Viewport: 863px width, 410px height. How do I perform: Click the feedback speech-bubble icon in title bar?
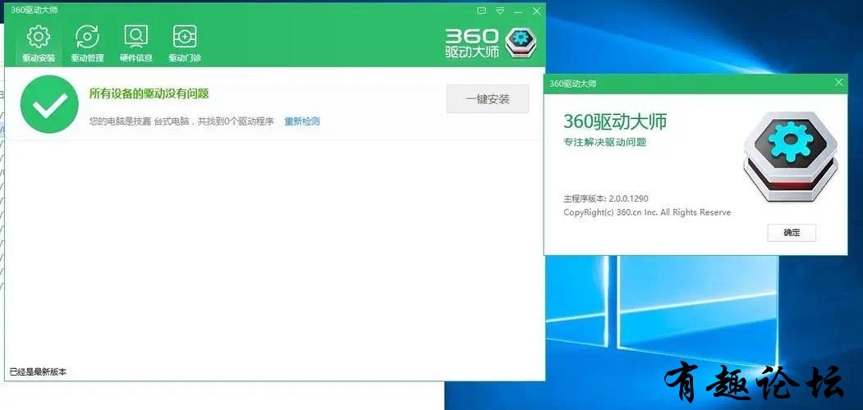click(481, 11)
